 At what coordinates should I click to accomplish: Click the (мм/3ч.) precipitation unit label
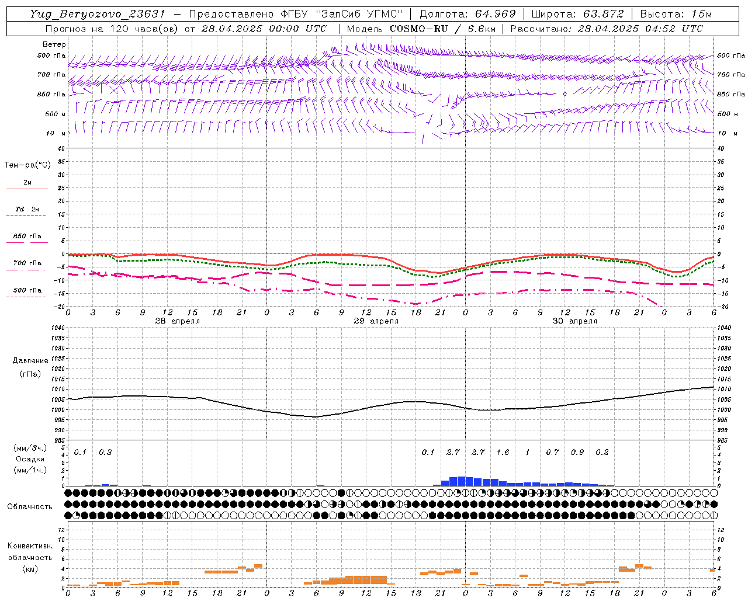click(30, 448)
